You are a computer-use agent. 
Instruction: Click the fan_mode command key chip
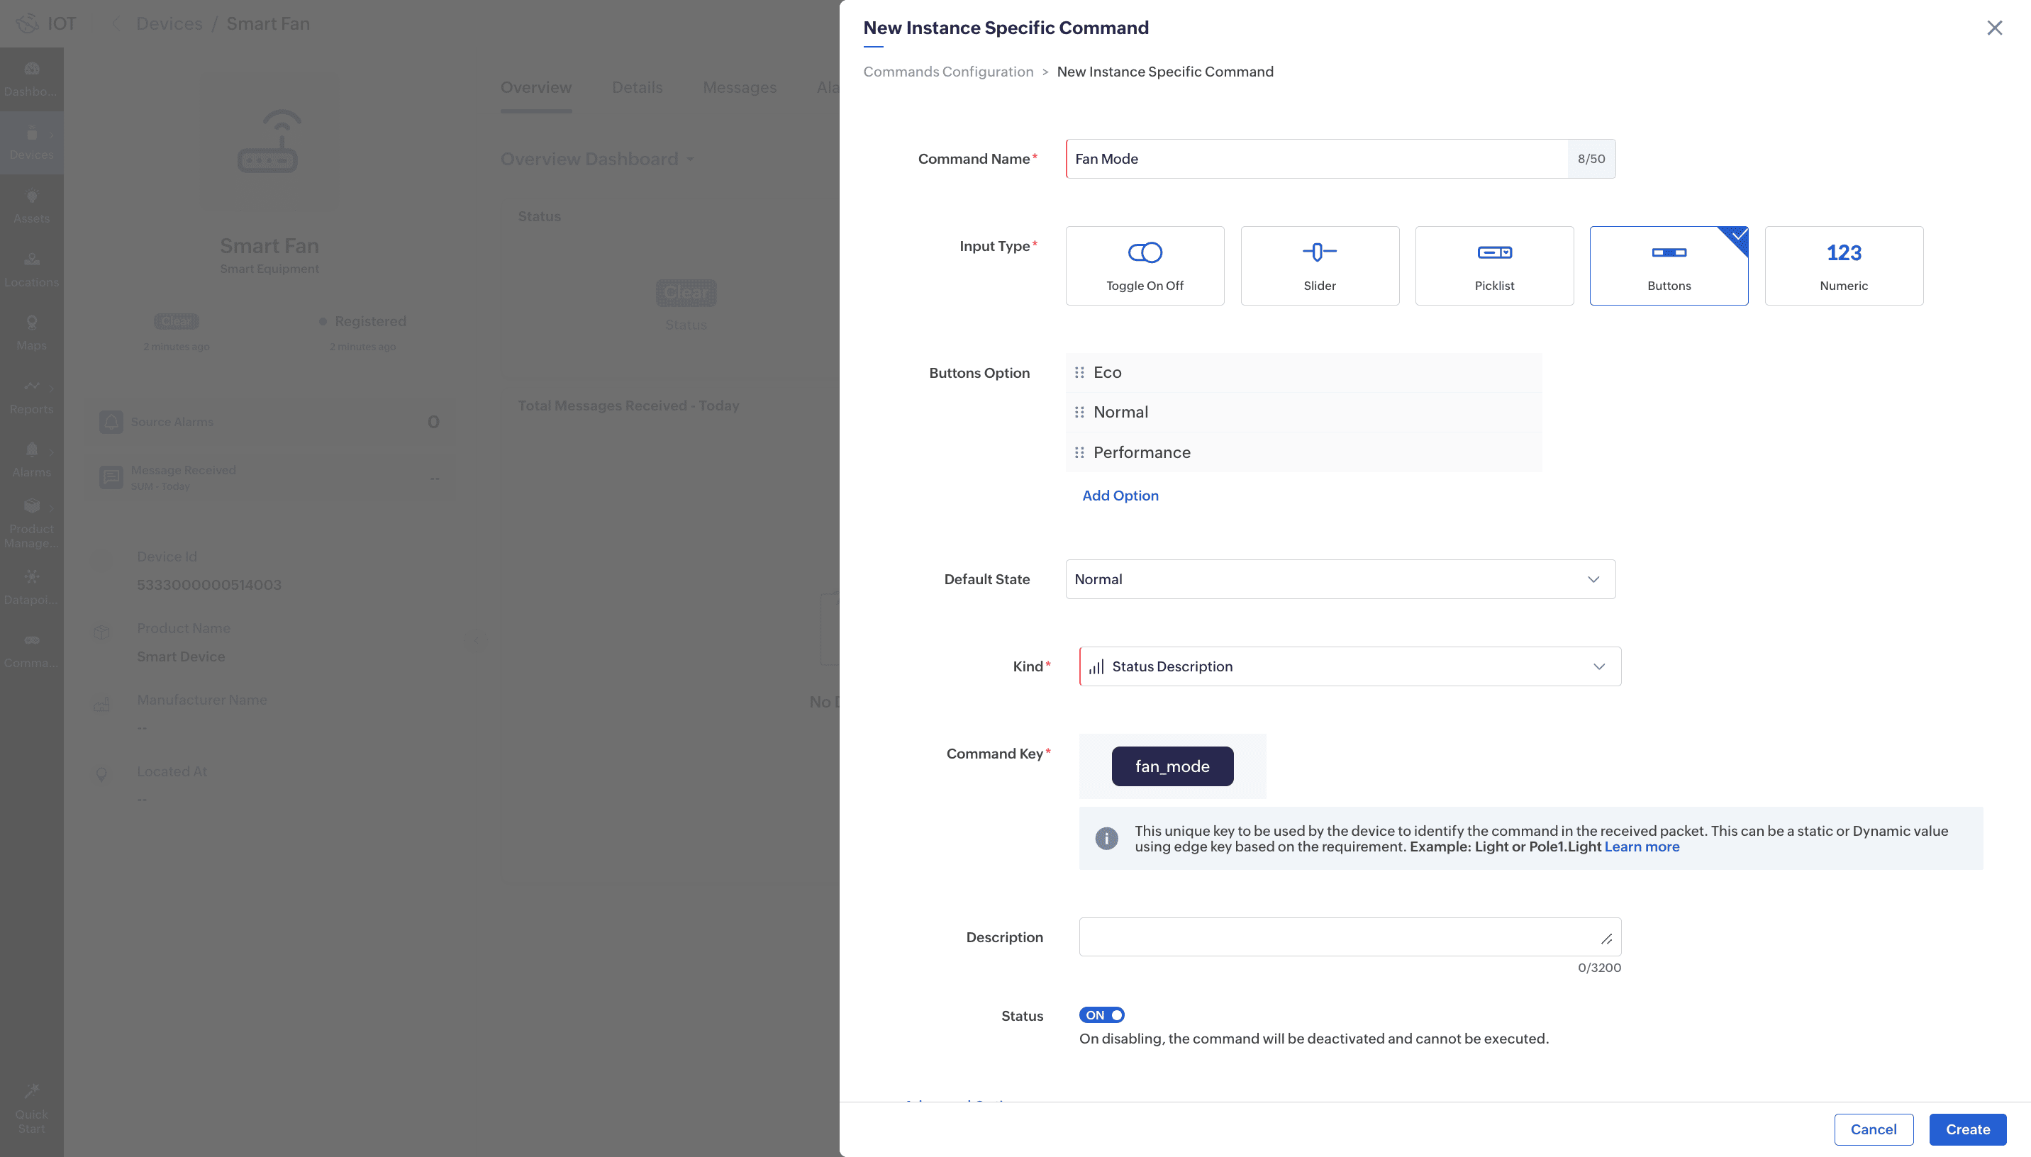tap(1172, 766)
